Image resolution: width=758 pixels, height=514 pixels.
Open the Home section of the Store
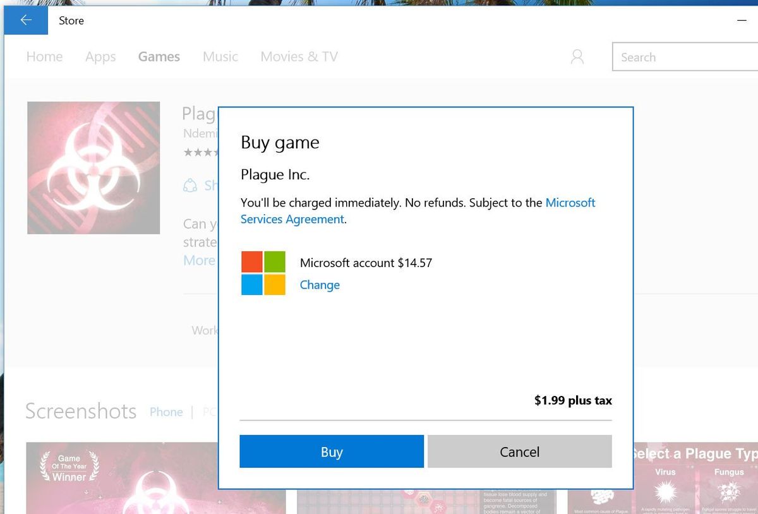[x=44, y=57]
